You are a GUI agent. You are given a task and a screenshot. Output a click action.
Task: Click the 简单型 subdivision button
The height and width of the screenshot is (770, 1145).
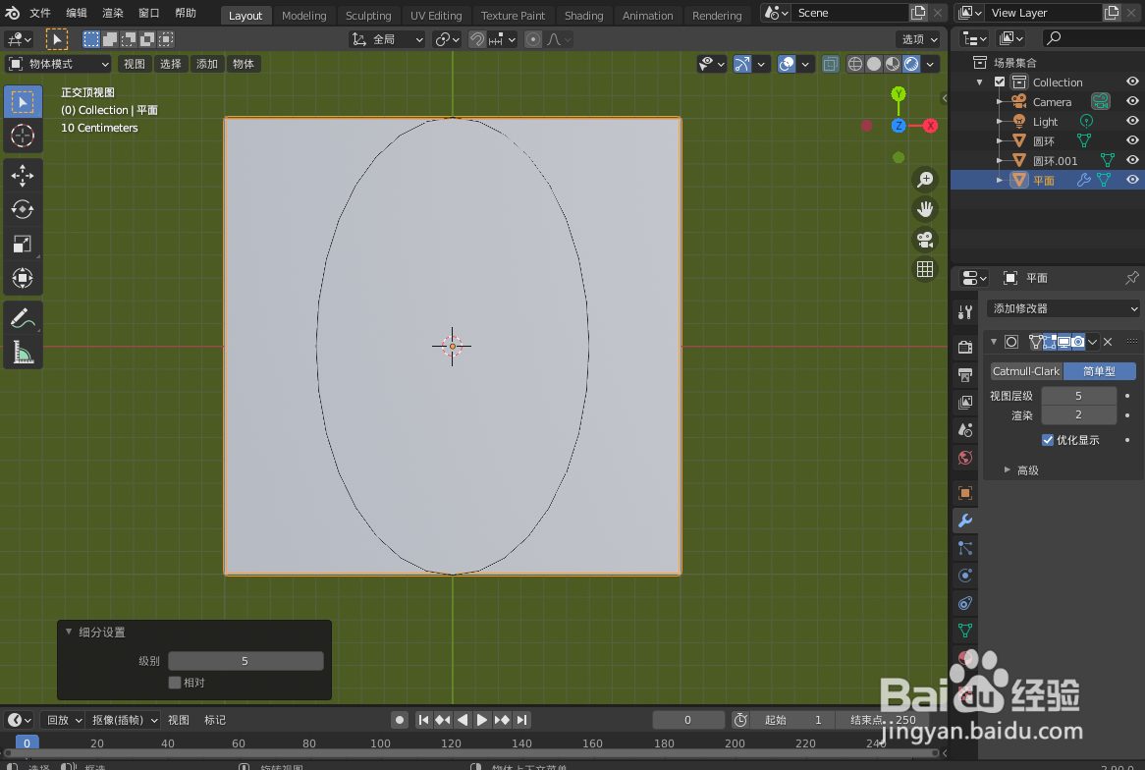coord(1099,370)
